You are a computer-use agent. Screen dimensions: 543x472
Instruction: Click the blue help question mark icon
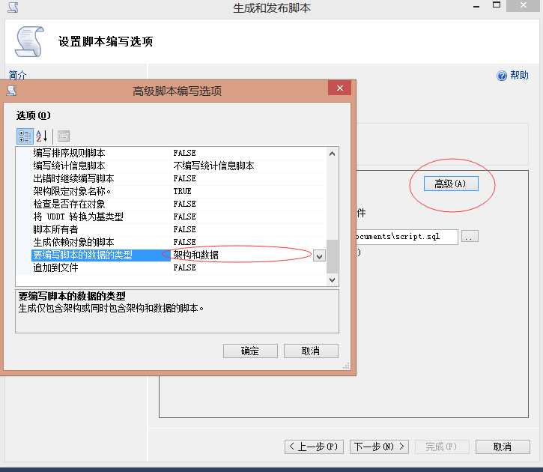[502, 76]
